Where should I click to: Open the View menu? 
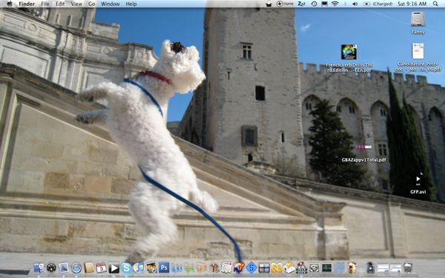[76, 4]
